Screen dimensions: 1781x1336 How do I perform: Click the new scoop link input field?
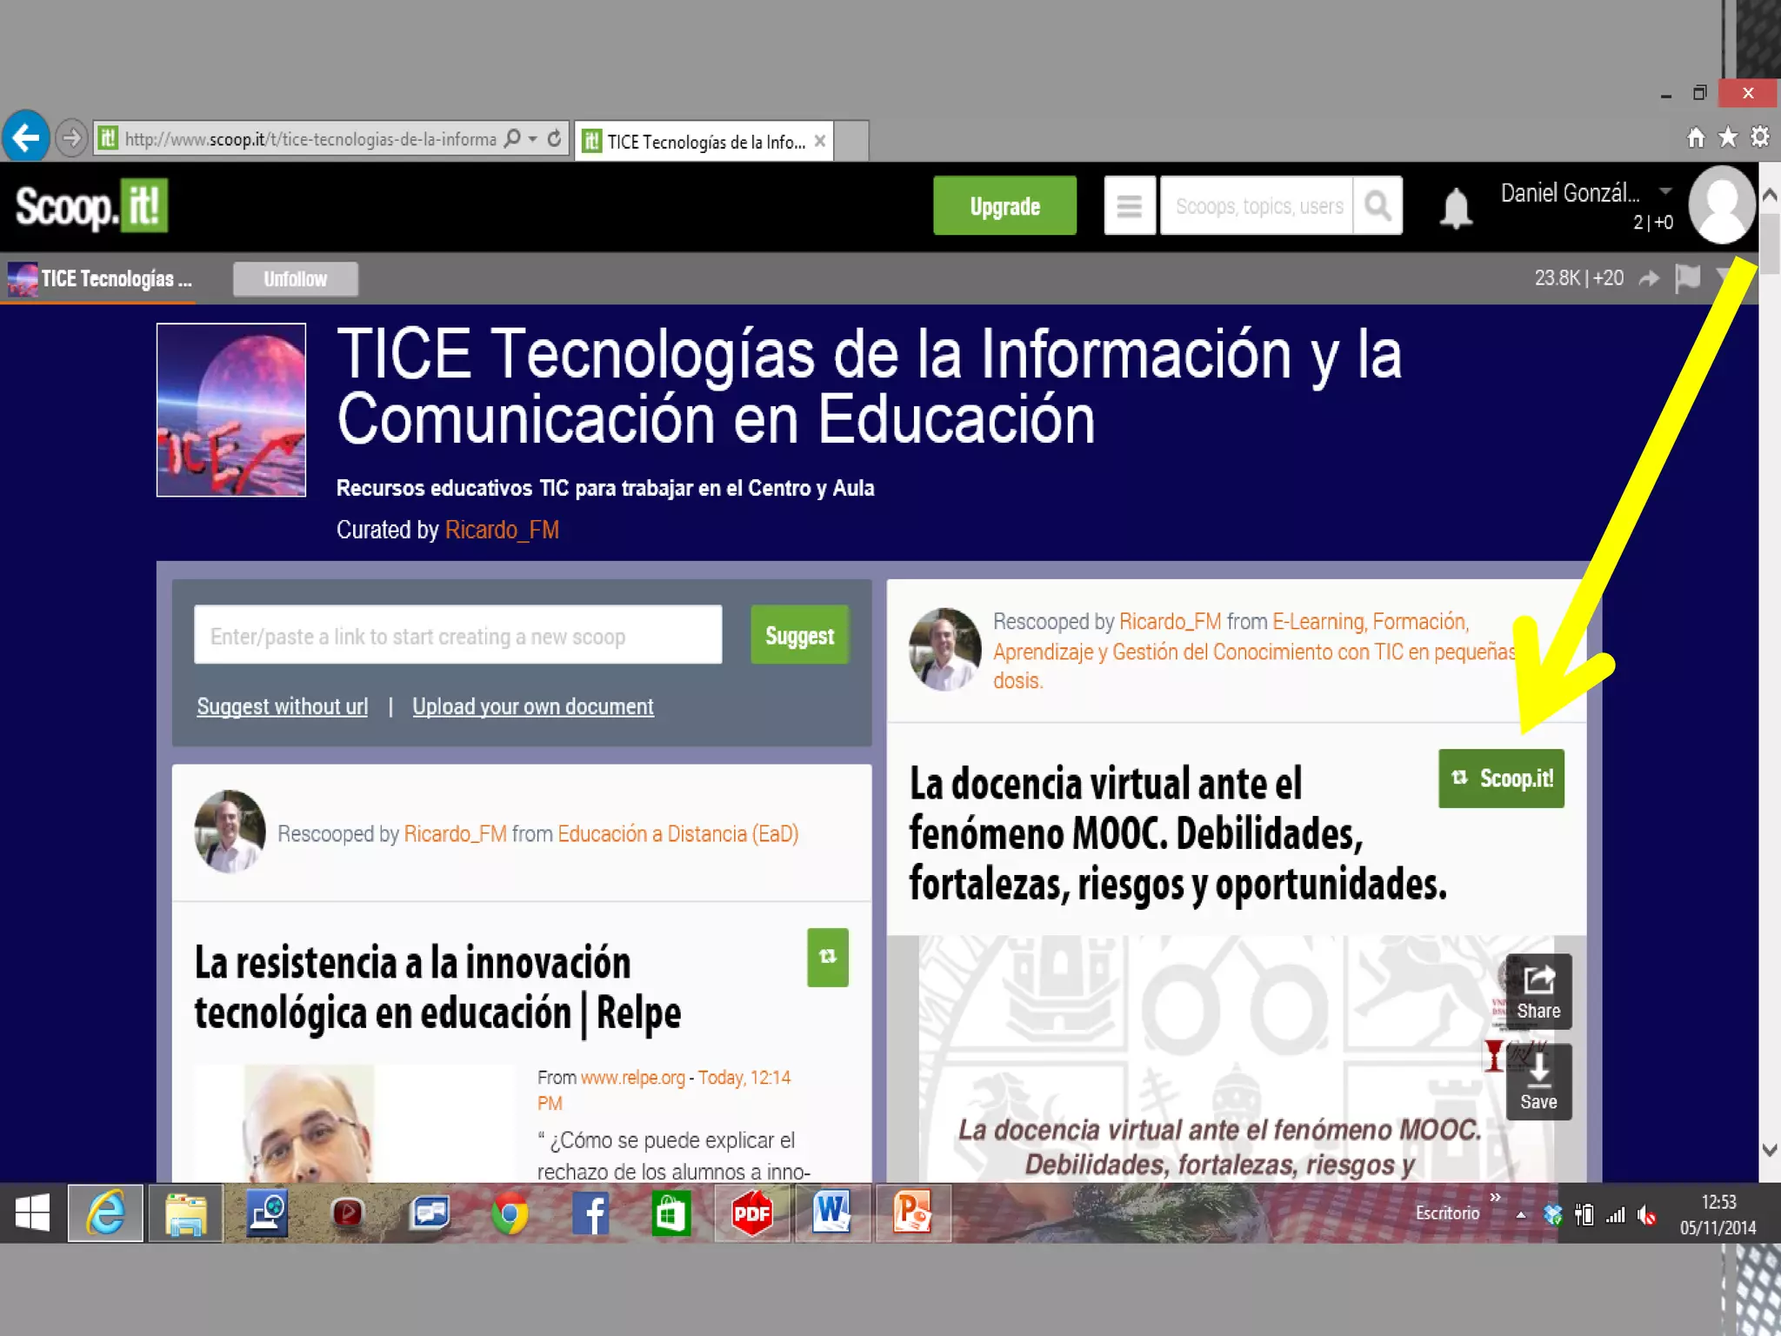(x=457, y=636)
